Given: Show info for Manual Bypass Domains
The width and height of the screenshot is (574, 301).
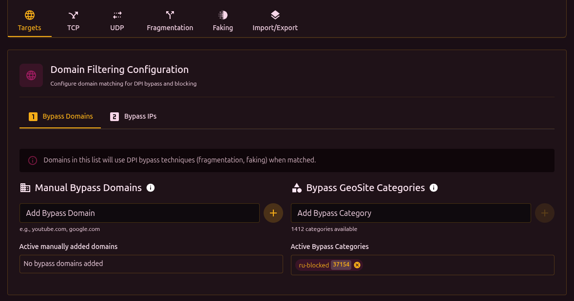Looking at the screenshot, I should tap(151, 188).
